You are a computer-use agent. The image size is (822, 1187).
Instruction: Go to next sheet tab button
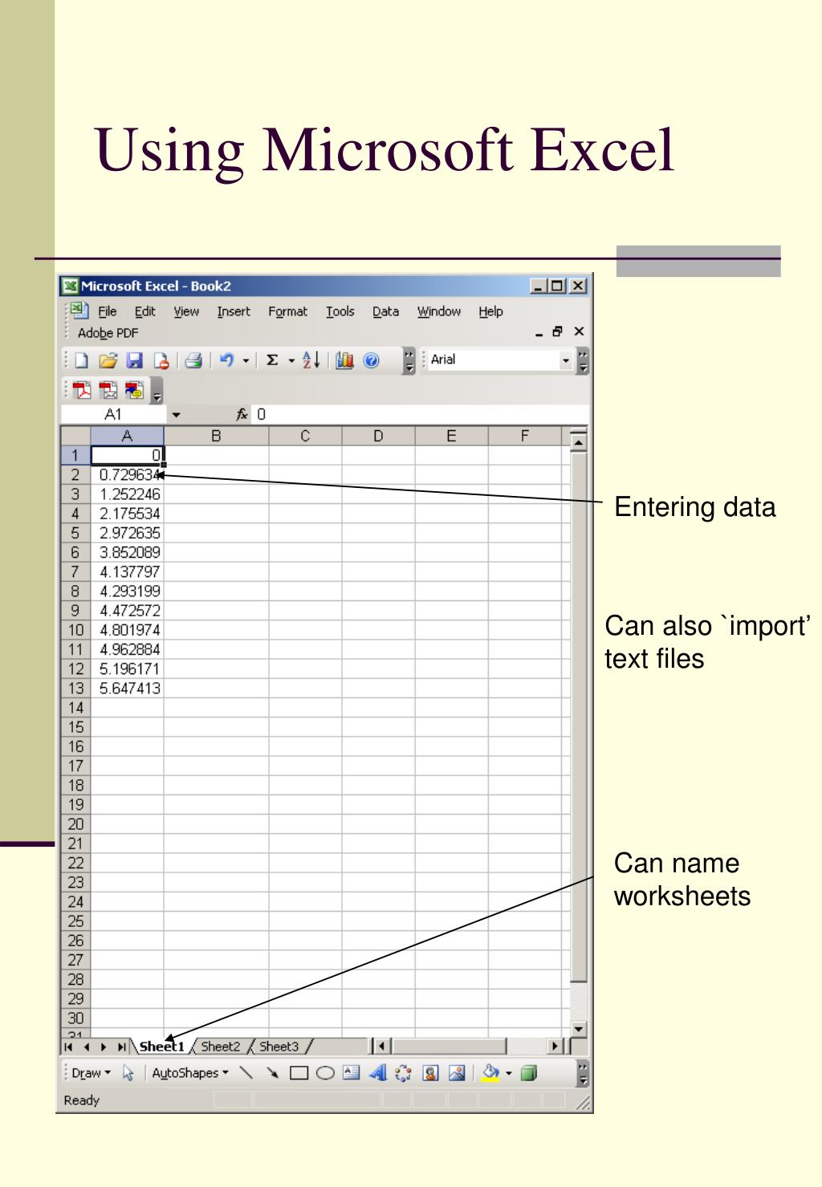[x=103, y=1047]
